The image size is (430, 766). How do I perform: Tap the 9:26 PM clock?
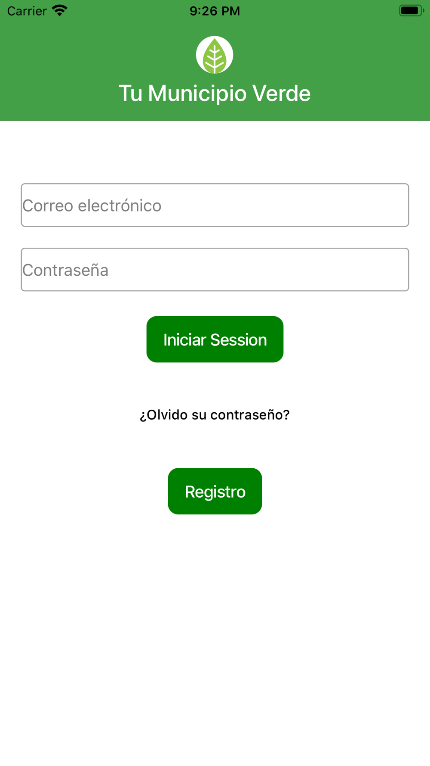215,11
